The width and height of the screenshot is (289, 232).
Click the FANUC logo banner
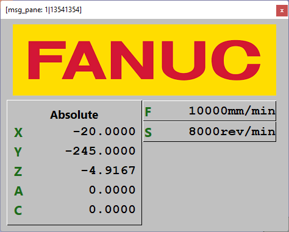tap(144, 60)
